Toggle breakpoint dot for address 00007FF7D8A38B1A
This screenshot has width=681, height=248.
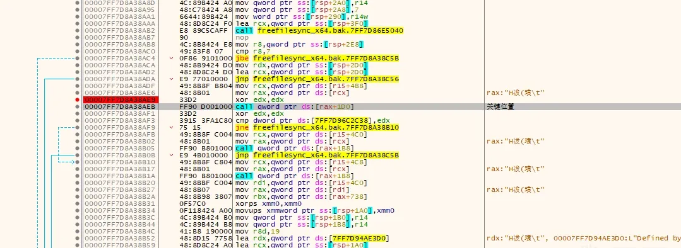pos(77,176)
